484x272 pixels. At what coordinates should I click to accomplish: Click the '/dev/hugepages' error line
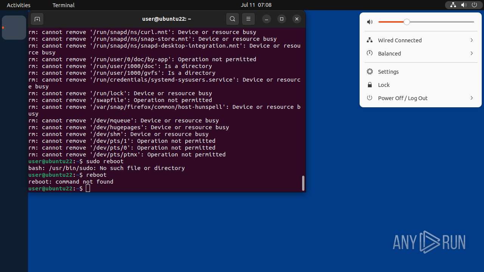pos(129,127)
